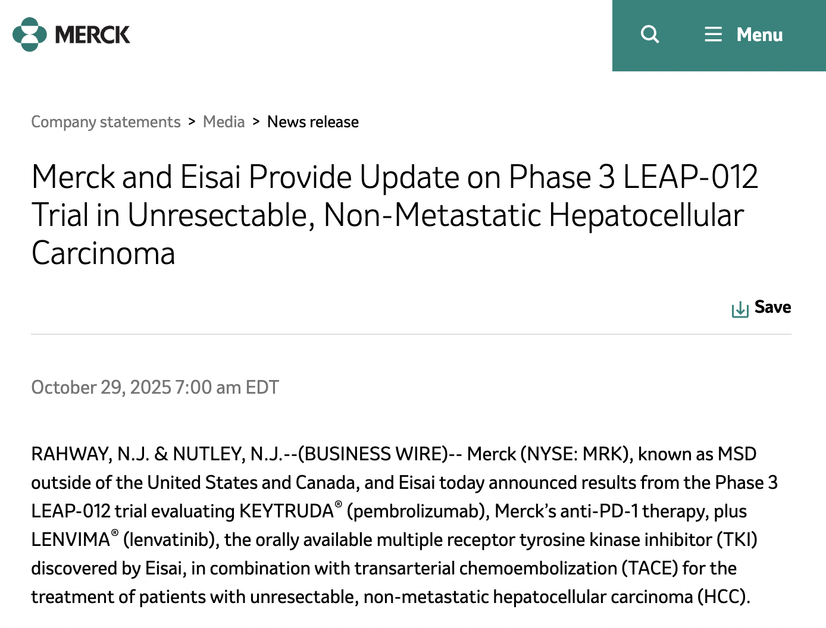Click the (BUSINESS WIRE) text in dateline
Screen dimensions: 826x628
(x=373, y=454)
